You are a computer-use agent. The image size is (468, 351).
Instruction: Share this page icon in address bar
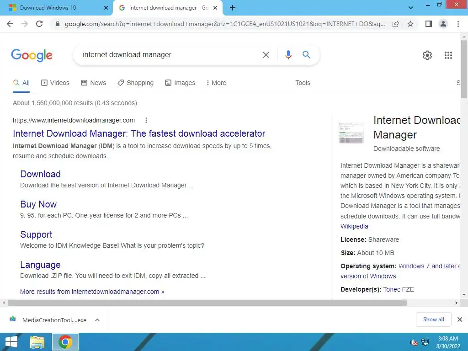click(396, 24)
